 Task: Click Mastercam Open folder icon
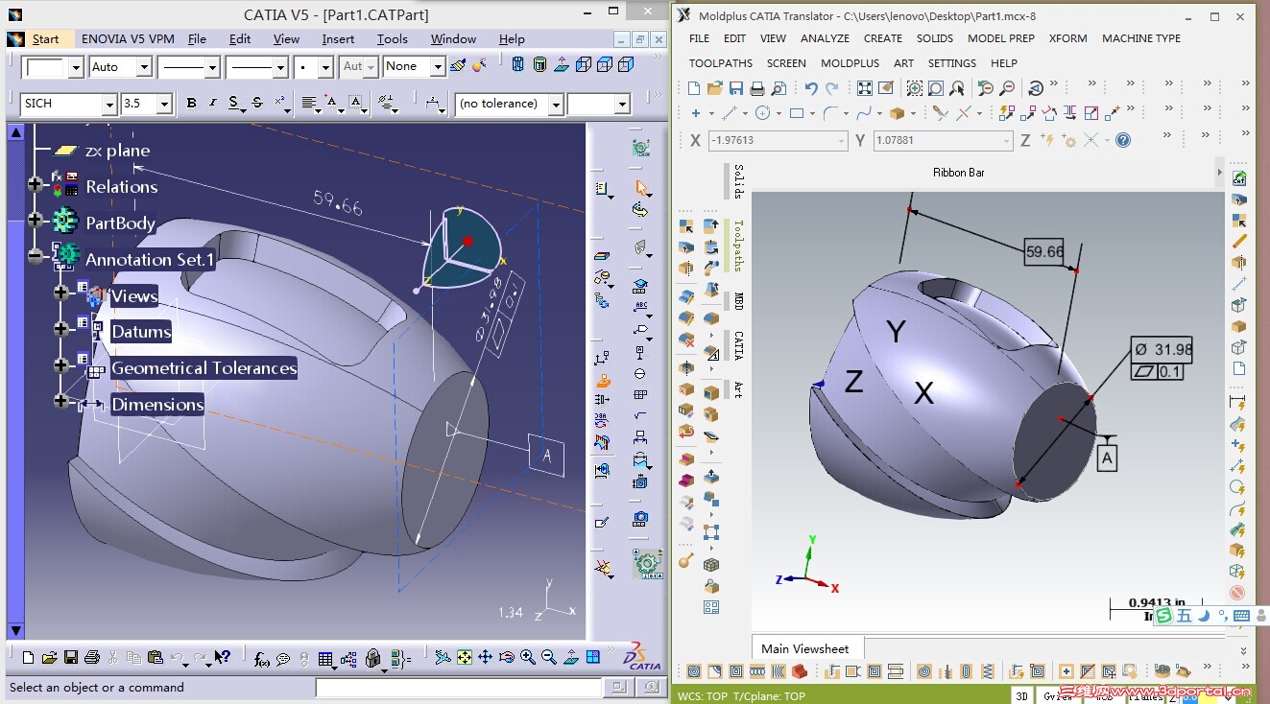(715, 88)
